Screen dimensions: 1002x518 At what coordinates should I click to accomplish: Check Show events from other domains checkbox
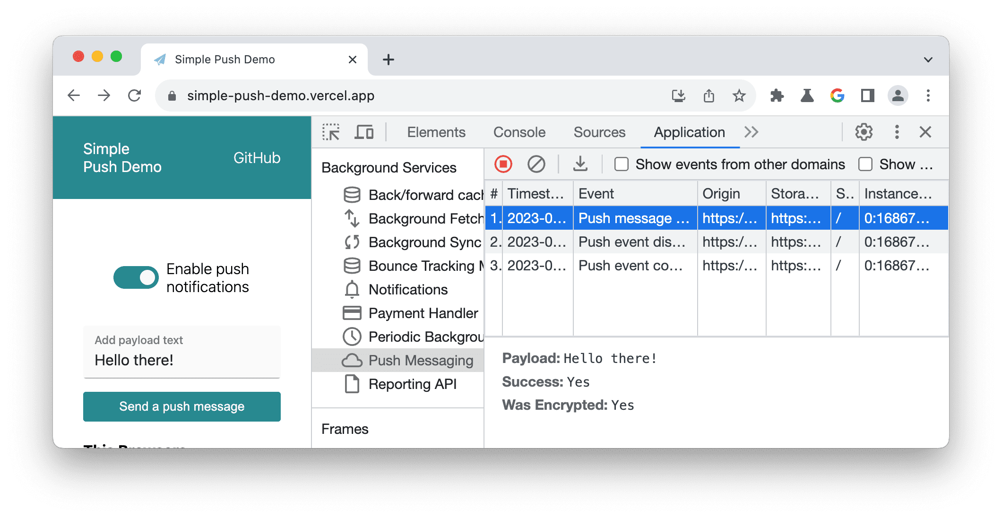620,164
